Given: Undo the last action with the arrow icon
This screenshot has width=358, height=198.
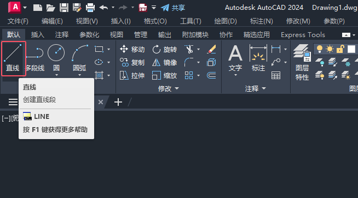Looking at the screenshot, I should [103, 8].
